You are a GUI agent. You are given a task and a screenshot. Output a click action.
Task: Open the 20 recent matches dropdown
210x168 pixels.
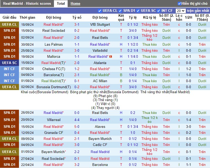tap(181, 11)
